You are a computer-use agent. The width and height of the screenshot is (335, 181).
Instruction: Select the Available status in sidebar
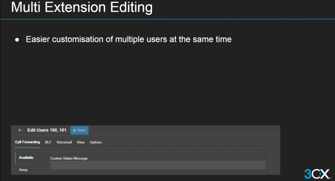26,158
